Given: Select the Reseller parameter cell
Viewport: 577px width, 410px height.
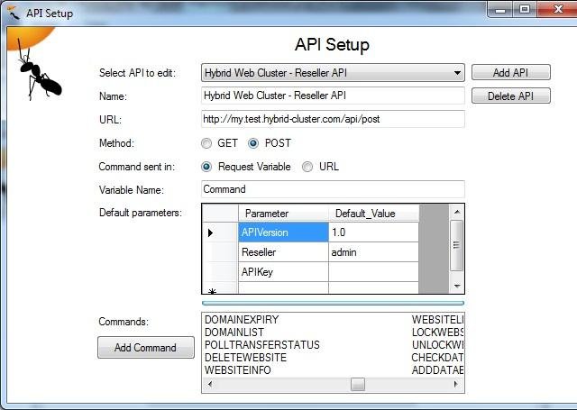Looking at the screenshot, I should 283,252.
